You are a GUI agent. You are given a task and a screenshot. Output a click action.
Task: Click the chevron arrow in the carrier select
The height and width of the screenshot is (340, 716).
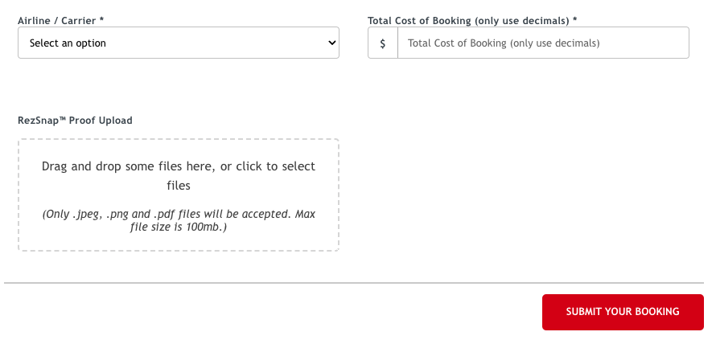coord(331,43)
